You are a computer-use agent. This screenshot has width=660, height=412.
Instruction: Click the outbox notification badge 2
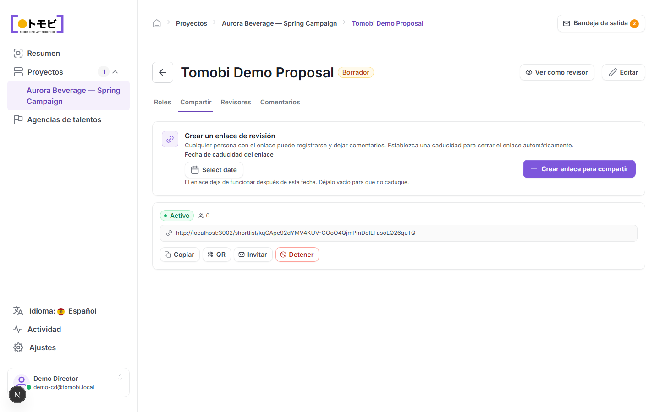tap(634, 24)
